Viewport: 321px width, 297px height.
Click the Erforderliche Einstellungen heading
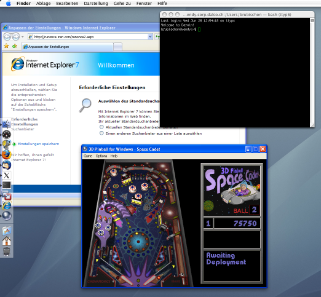click(x=112, y=87)
